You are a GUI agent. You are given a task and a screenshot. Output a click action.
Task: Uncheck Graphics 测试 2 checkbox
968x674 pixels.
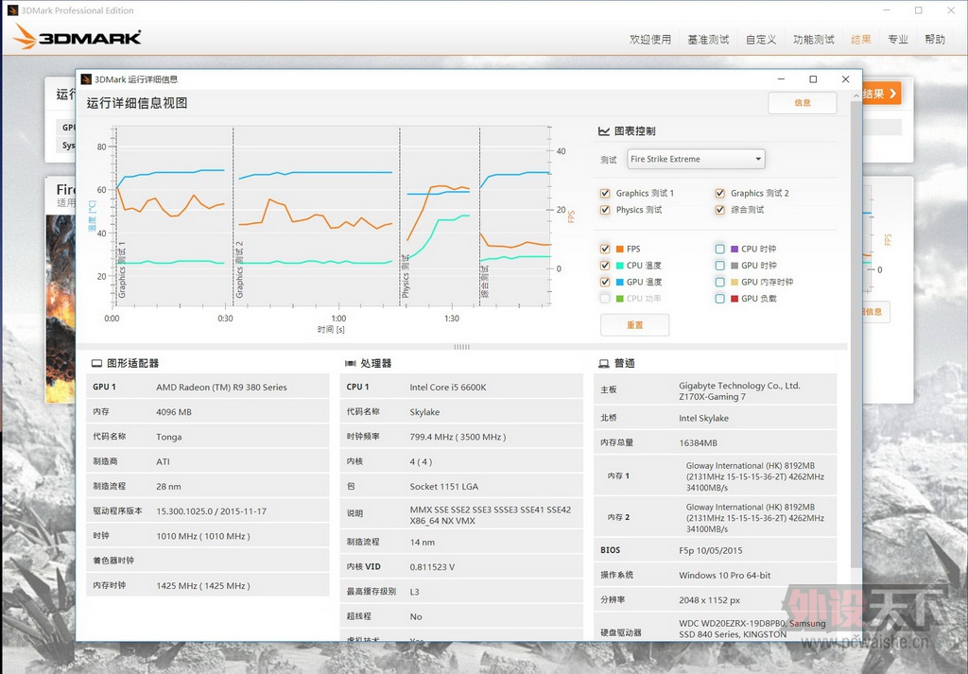pyautogui.click(x=719, y=193)
